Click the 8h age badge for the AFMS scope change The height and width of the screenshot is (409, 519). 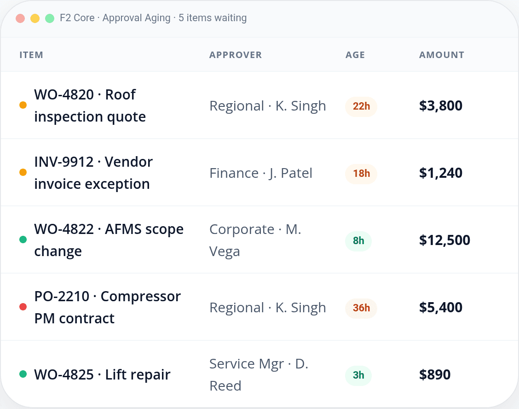[358, 241]
